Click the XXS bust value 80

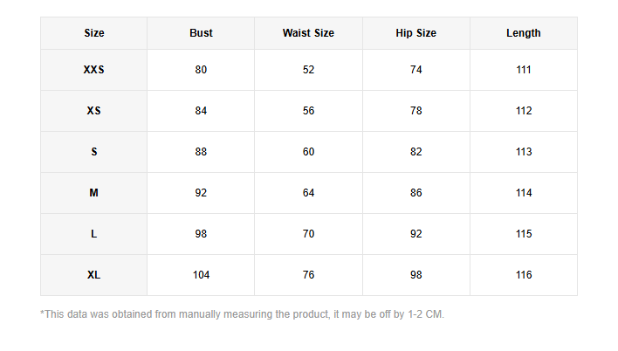pyautogui.click(x=201, y=70)
